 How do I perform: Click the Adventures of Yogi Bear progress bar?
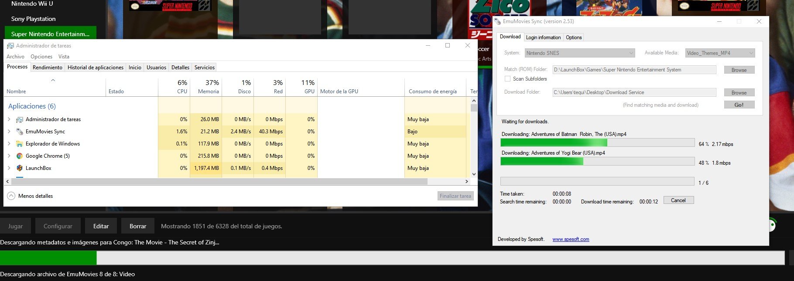597,162
